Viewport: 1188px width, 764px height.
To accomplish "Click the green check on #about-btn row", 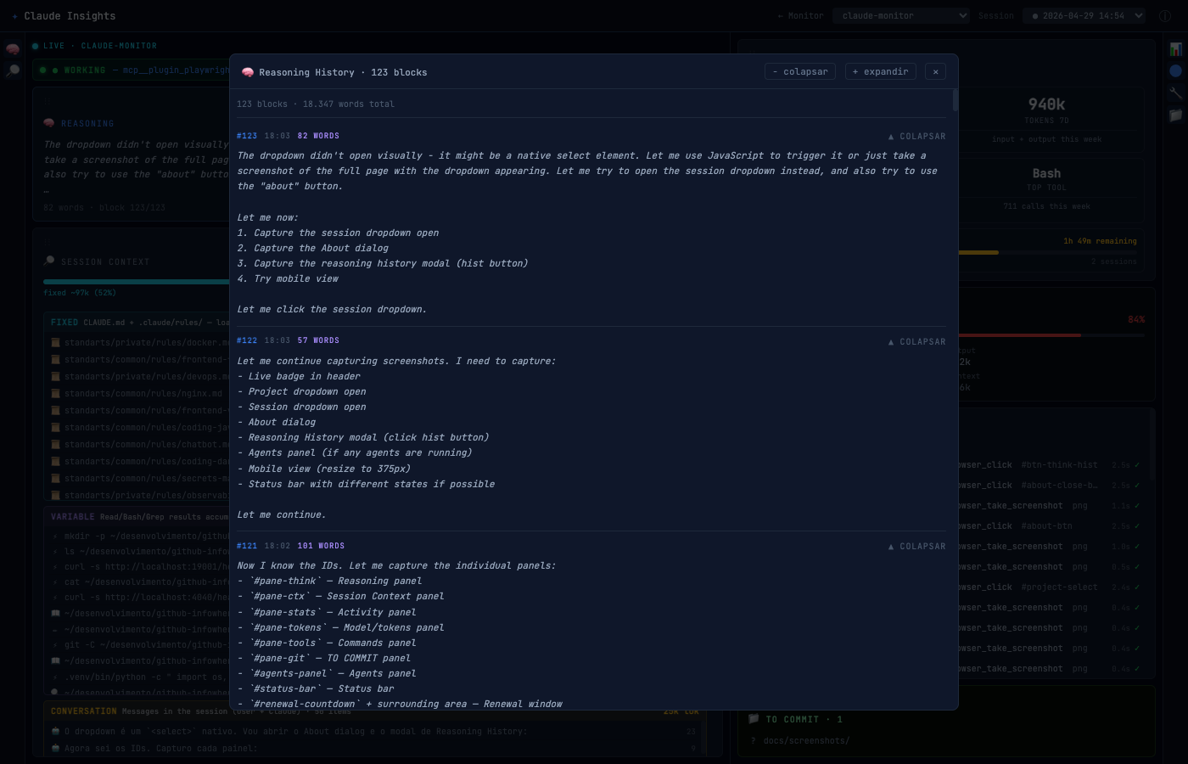I will pos(1137,526).
